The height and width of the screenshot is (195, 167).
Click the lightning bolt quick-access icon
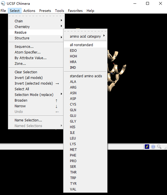pos(147,147)
